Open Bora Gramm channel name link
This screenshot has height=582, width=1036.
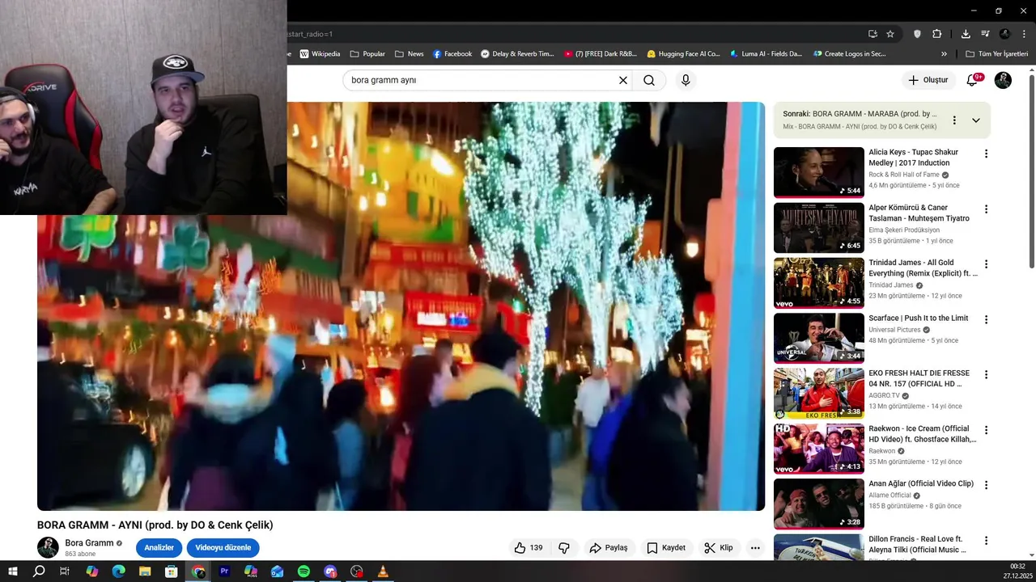pos(89,543)
